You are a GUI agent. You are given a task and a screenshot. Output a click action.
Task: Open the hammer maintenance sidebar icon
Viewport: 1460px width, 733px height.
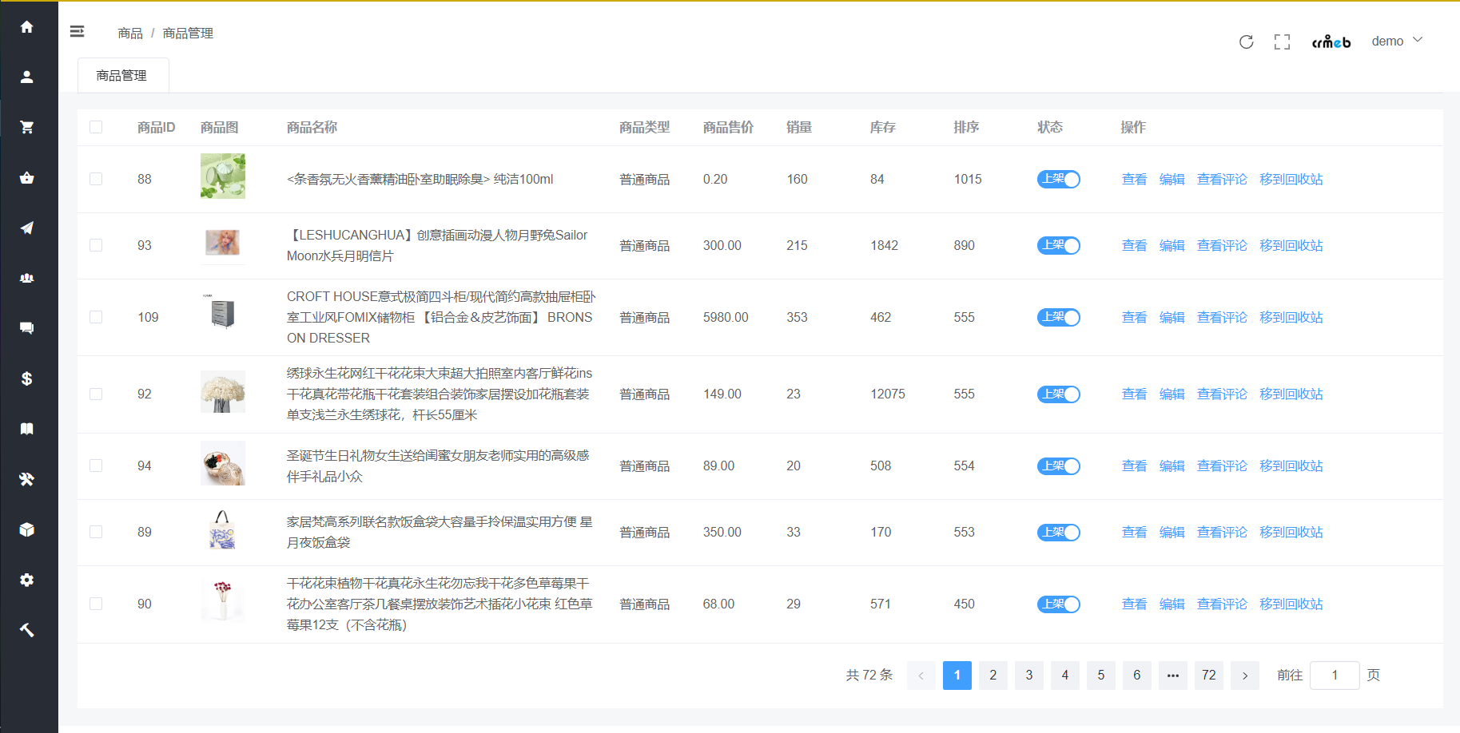[26, 630]
